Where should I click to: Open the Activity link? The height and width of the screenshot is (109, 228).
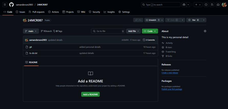click(167, 43)
